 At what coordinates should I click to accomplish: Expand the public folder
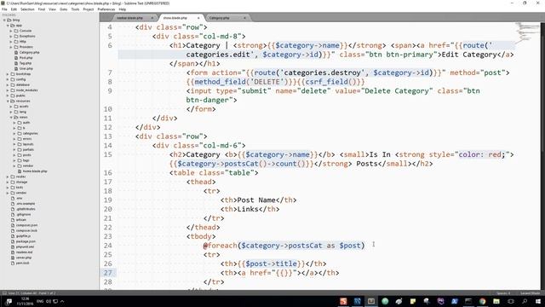[8, 96]
